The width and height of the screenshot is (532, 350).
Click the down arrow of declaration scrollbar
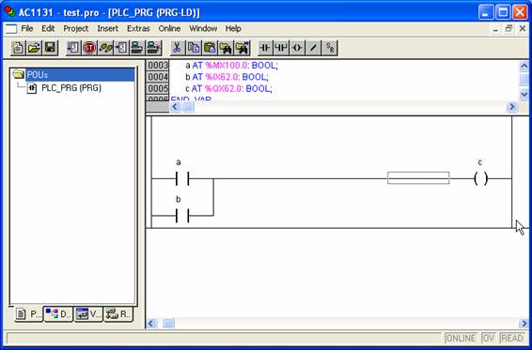coord(524,94)
